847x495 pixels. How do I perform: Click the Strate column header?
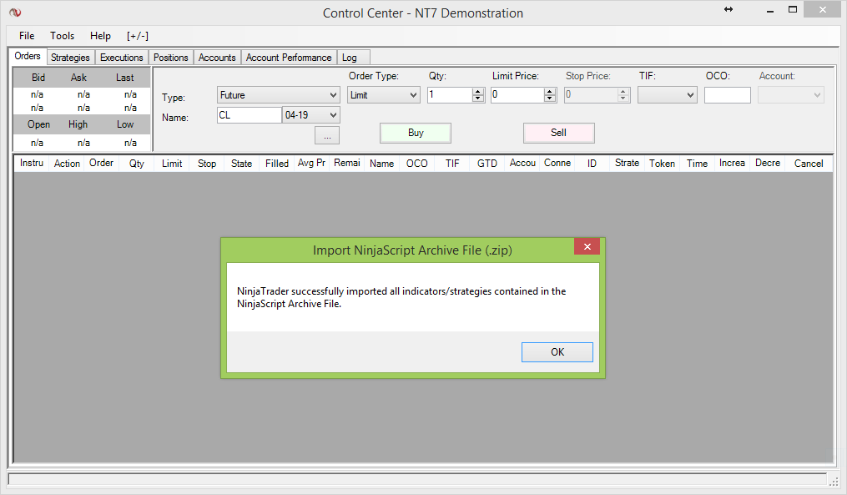click(x=628, y=164)
